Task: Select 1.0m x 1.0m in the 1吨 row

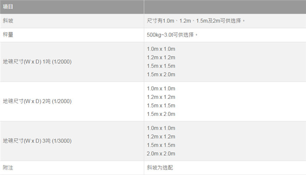Action: (161, 49)
